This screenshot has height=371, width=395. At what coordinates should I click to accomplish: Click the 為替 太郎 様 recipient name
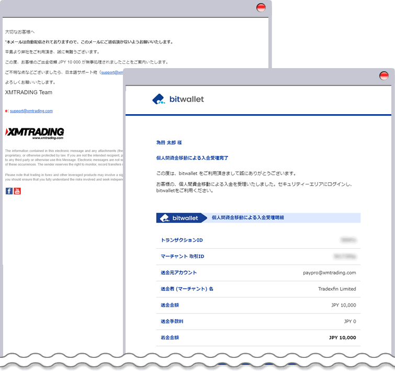click(169, 143)
